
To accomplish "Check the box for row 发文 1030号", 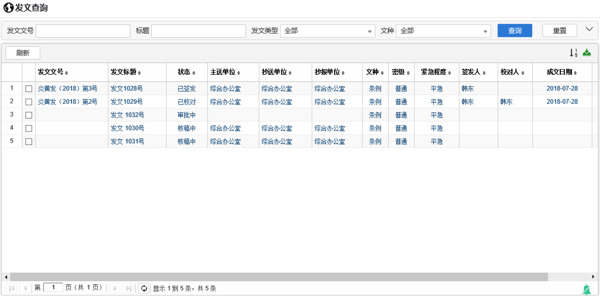I will pos(29,128).
